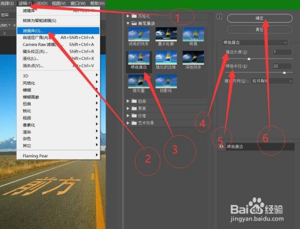Expand the 扭曲 folder in filter gallery
The height and width of the screenshot is (229, 300).
(128, 101)
